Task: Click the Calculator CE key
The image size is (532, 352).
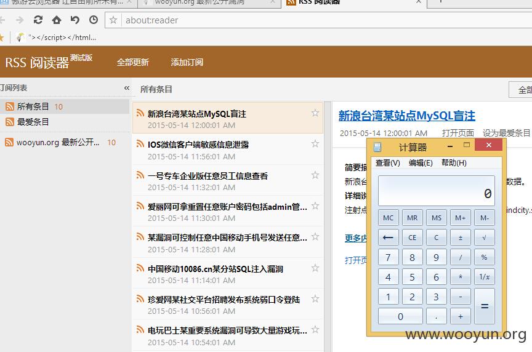Action: [x=412, y=238]
